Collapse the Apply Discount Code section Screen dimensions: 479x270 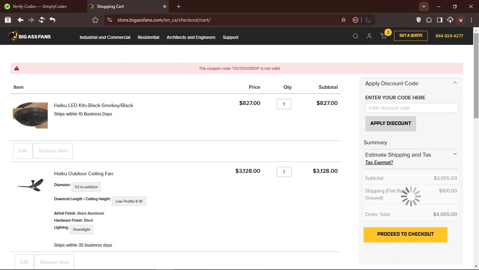pyautogui.click(x=455, y=83)
